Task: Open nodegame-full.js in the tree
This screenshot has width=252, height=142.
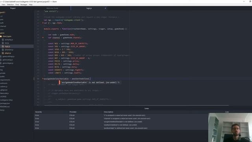Action: point(6,100)
